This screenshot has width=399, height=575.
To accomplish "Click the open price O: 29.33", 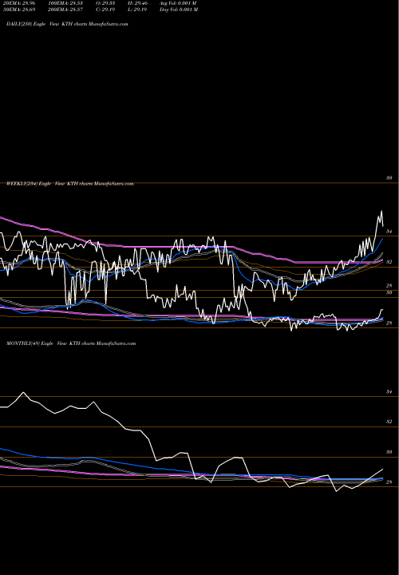I will (x=105, y=3).
